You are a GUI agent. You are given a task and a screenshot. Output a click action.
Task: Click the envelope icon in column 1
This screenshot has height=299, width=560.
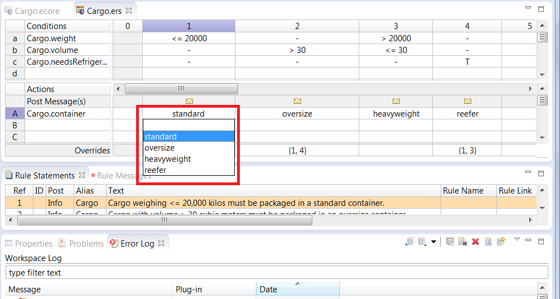click(190, 102)
